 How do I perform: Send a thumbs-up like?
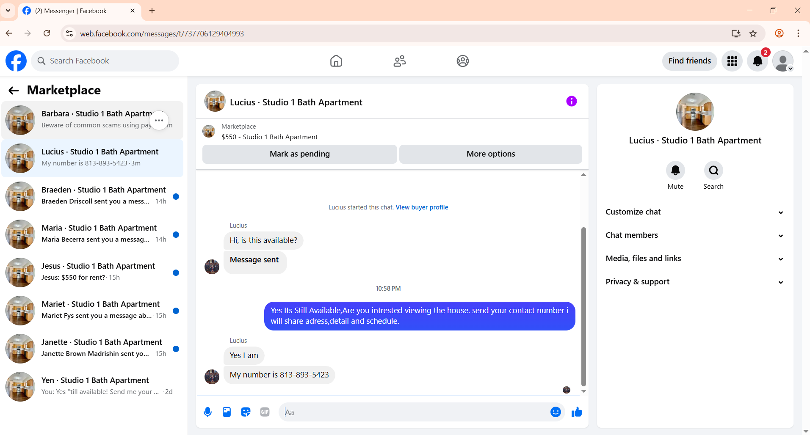click(x=577, y=412)
